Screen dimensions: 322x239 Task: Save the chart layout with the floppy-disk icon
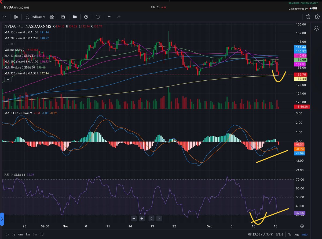tap(63, 17)
